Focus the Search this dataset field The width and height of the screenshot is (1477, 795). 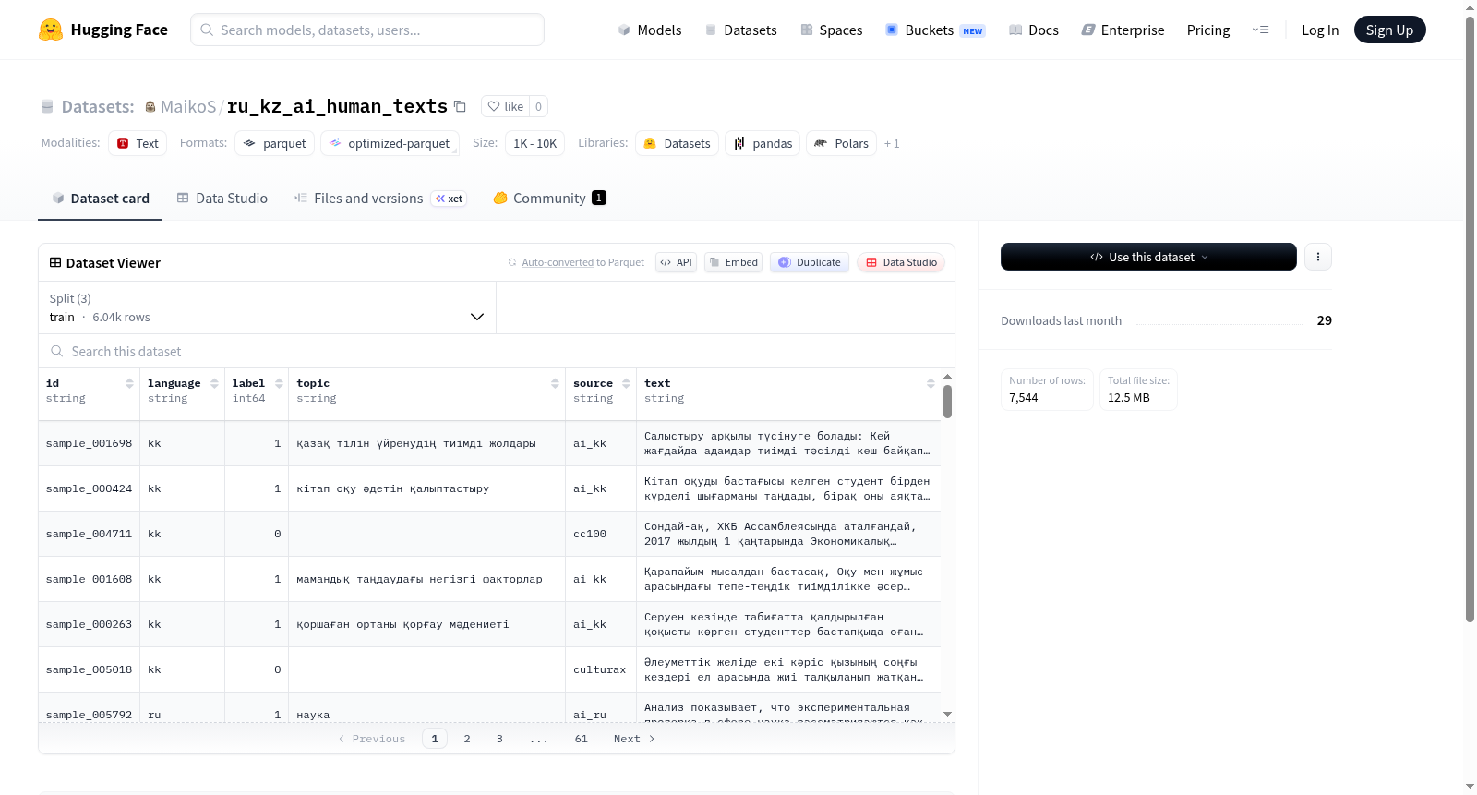point(497,351)
